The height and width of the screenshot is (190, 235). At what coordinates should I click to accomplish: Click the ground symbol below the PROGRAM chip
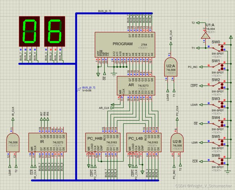click(x=114, y=74)
